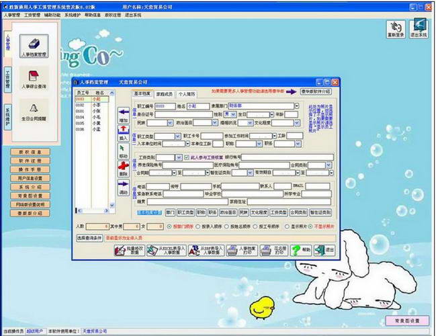Select employee row 0104 小毛
Screen dimensions: 436x336
(x=92, y=117)
